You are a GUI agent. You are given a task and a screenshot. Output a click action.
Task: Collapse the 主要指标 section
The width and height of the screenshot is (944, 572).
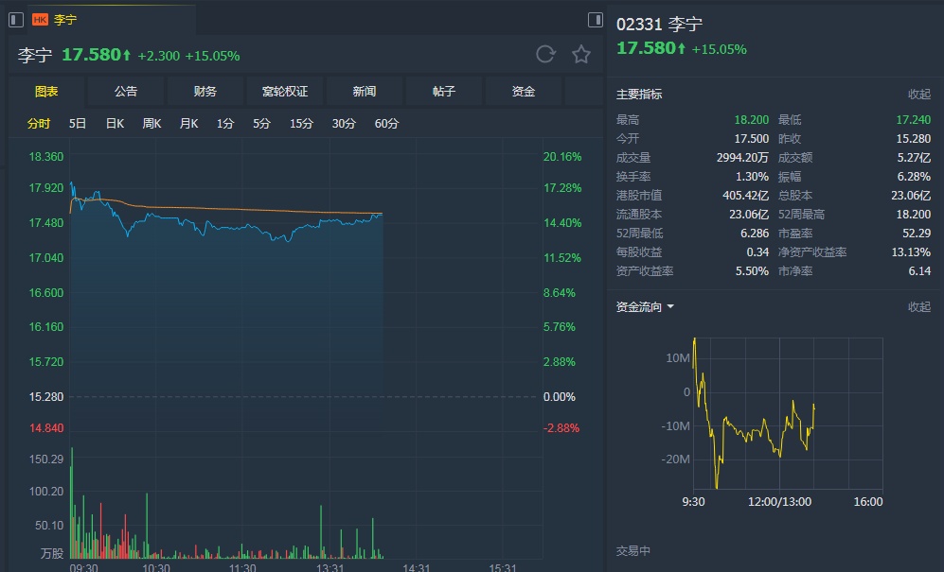pos(918,95)
